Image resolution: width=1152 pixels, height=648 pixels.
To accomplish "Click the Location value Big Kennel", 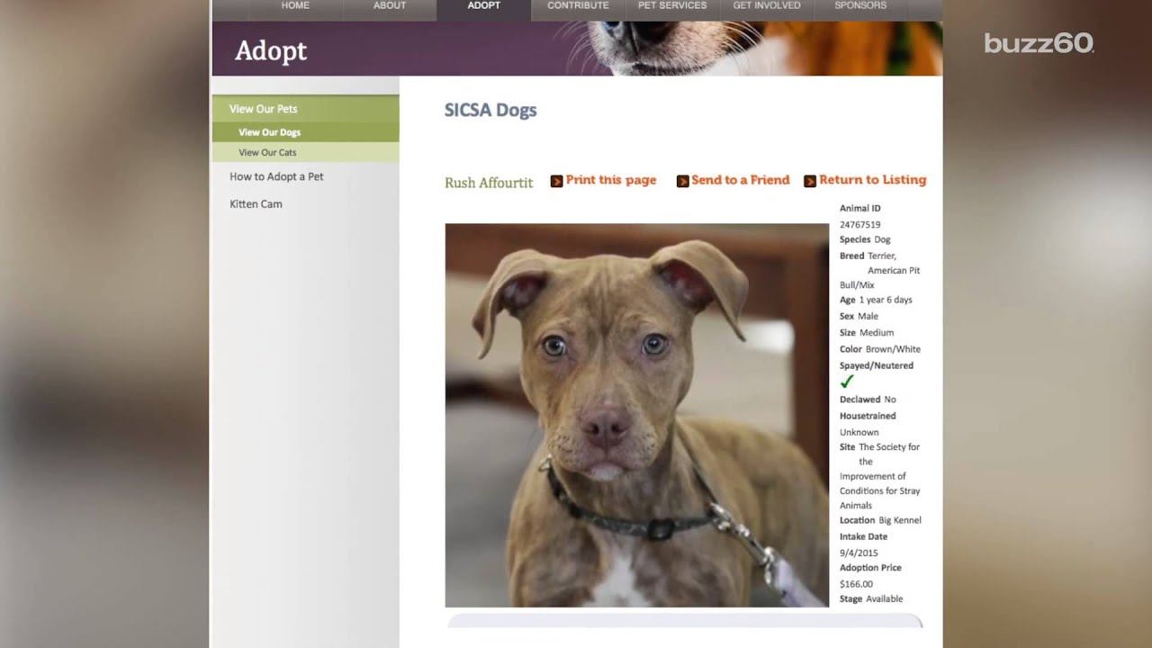I will (x=900, y=520).
